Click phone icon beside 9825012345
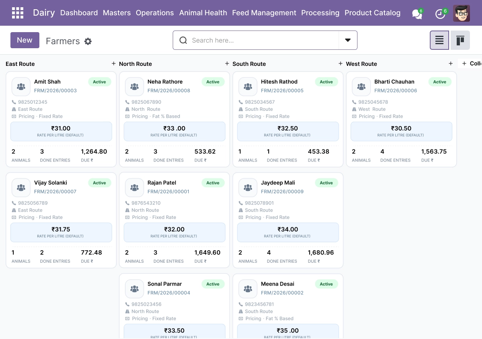Viewport: 482px width, 339px height. [14, 102]
